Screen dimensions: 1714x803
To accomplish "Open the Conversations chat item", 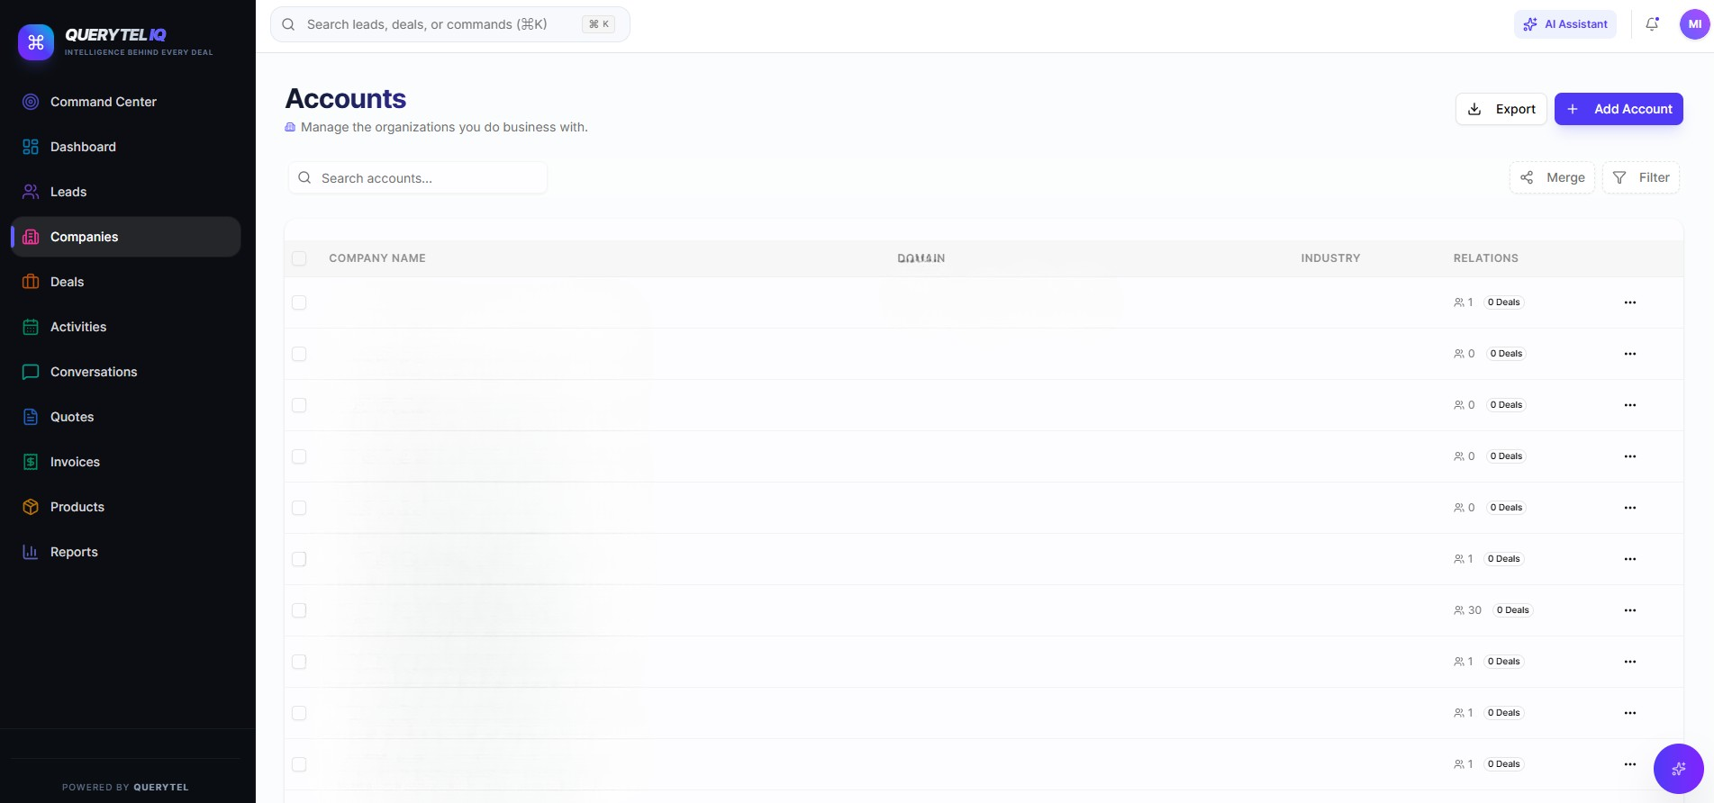I will 125,372.
